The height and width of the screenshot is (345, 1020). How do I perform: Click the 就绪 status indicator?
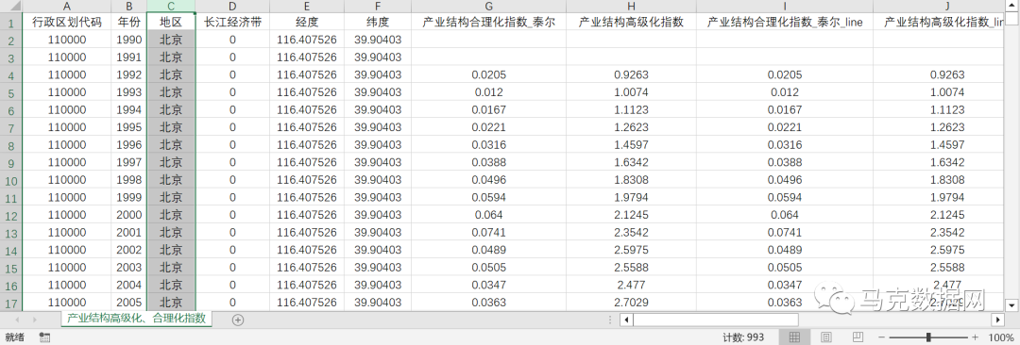tap(14, 337)
